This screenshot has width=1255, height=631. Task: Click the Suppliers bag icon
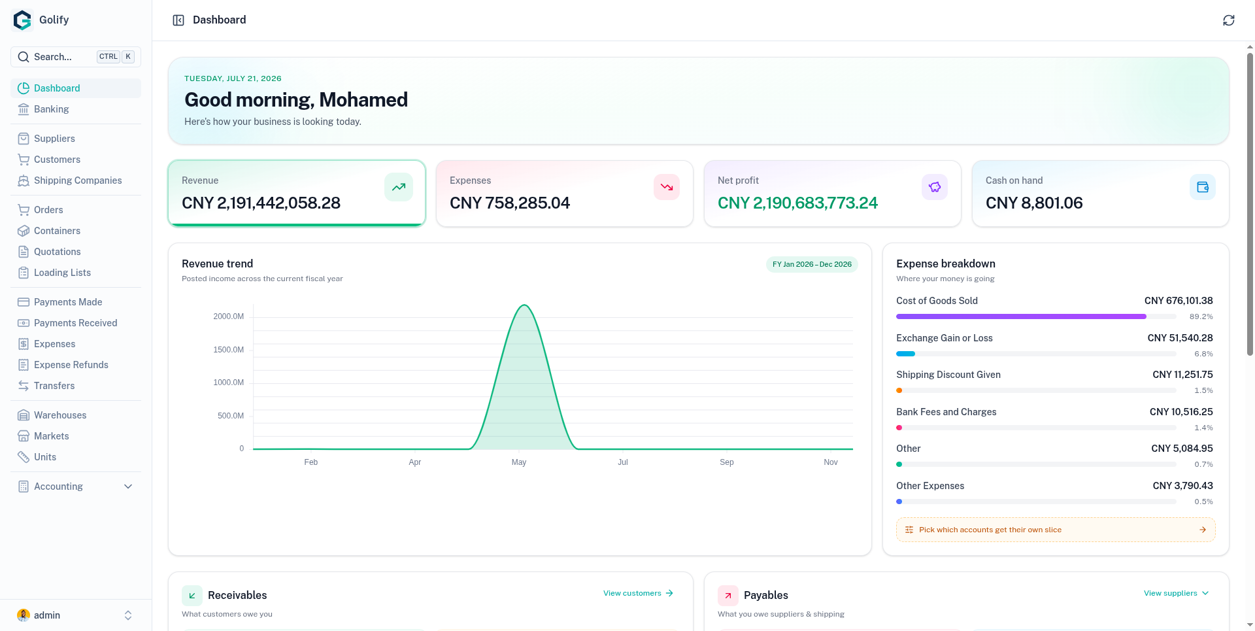pyautogui.click(x=24, y=139)
